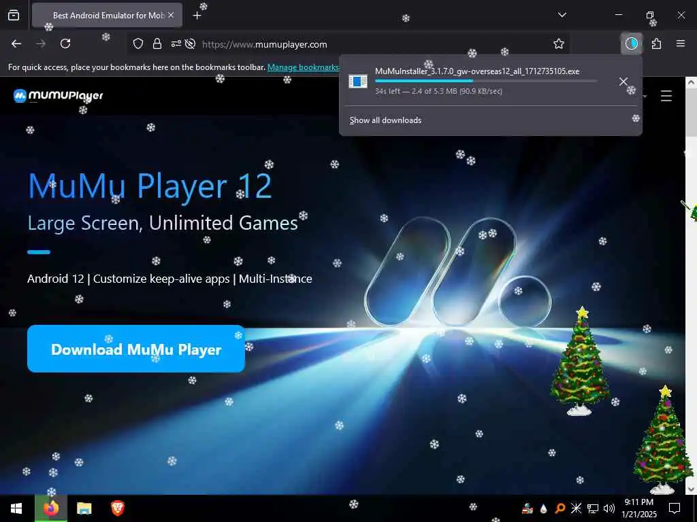The height and width of the screenshot is (522, 697).
Task: Open File Explorer from taskbar
Action: pos(84,508)
